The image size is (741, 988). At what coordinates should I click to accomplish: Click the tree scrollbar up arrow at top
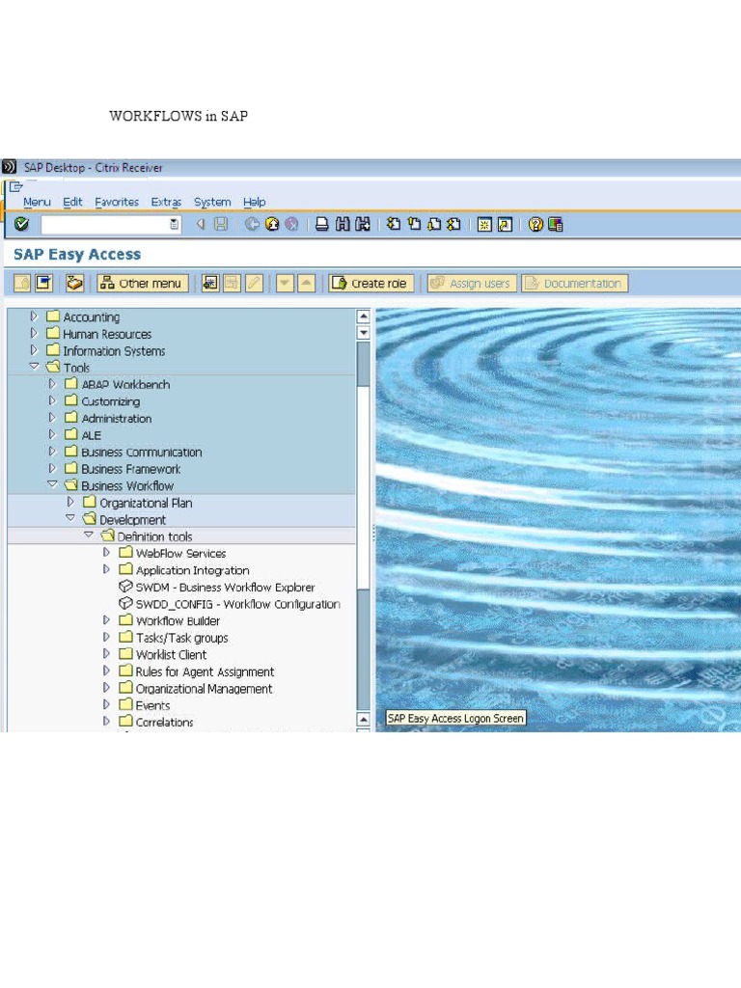(363, 316)
